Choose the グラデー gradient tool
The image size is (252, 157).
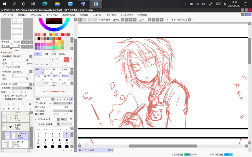pos(57,83)
